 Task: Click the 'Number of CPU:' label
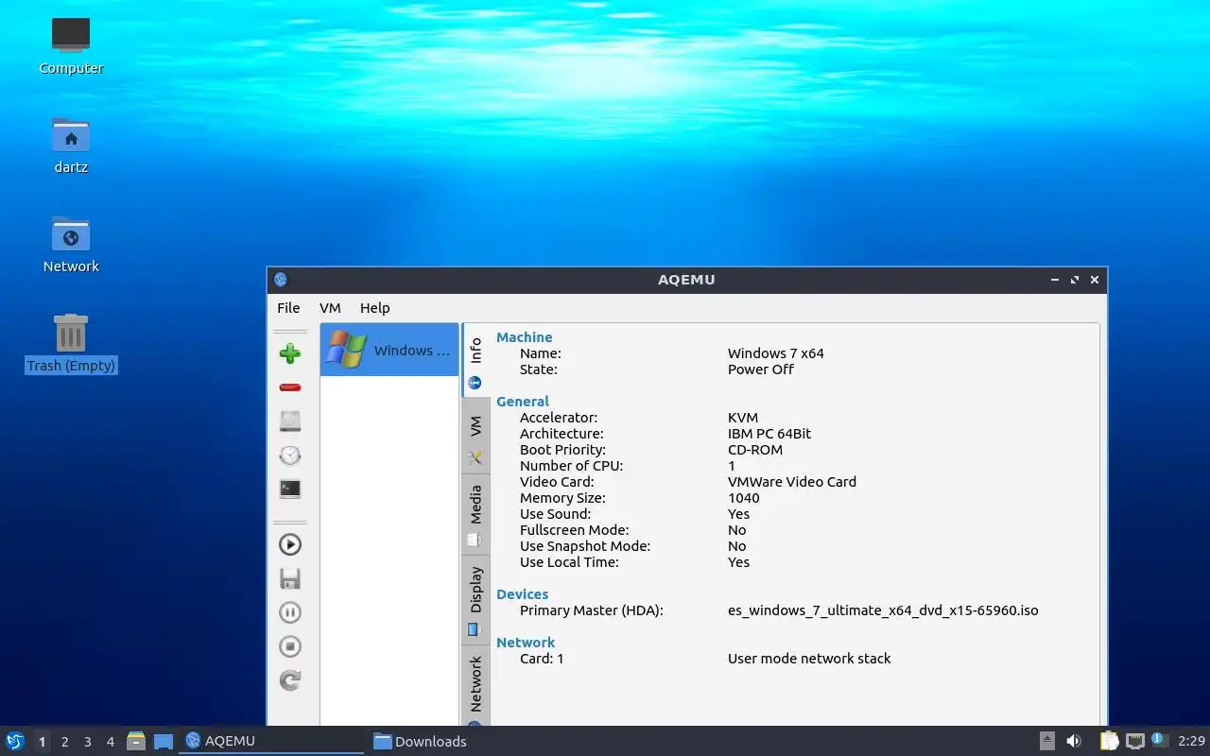pos(571,466)
